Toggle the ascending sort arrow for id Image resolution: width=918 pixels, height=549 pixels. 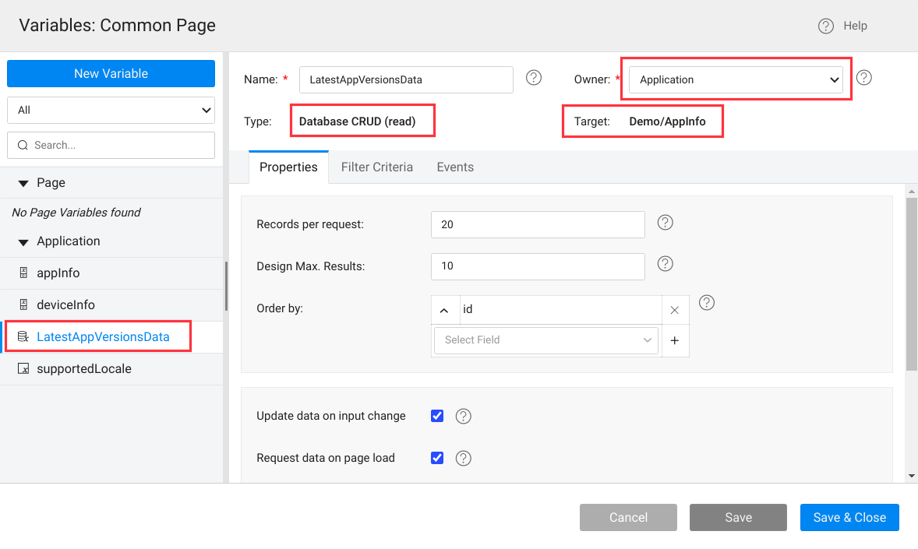(445, 309)
